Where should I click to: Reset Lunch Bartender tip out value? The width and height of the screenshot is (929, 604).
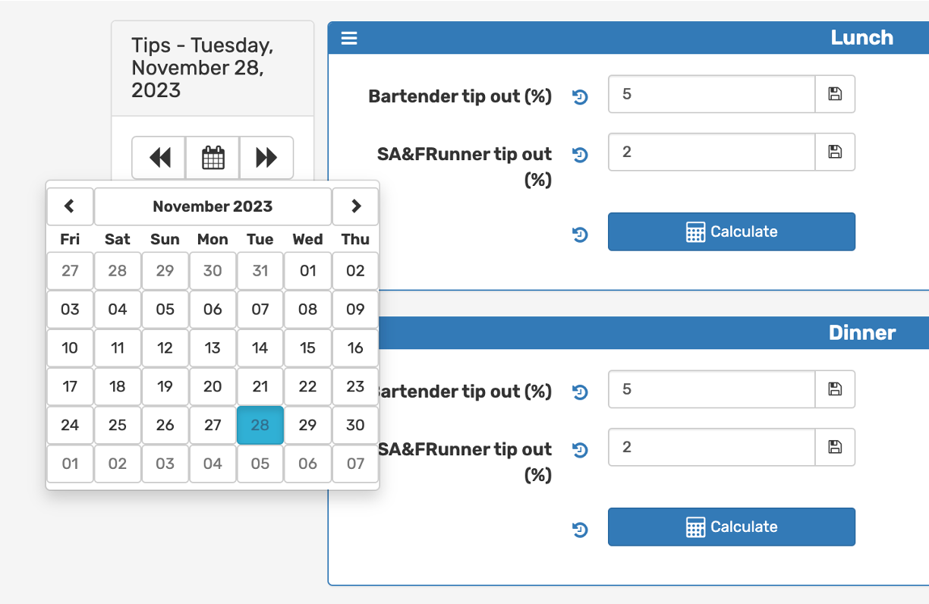coord(581,97)
